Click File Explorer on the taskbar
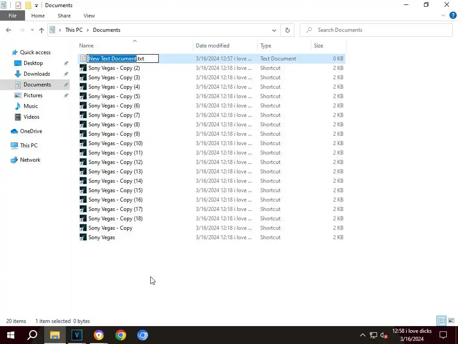Viewport: 458px width, 344px height. click(55, 335)
